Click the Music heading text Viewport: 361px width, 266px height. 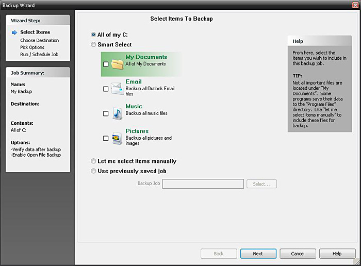tap(134, 106)
